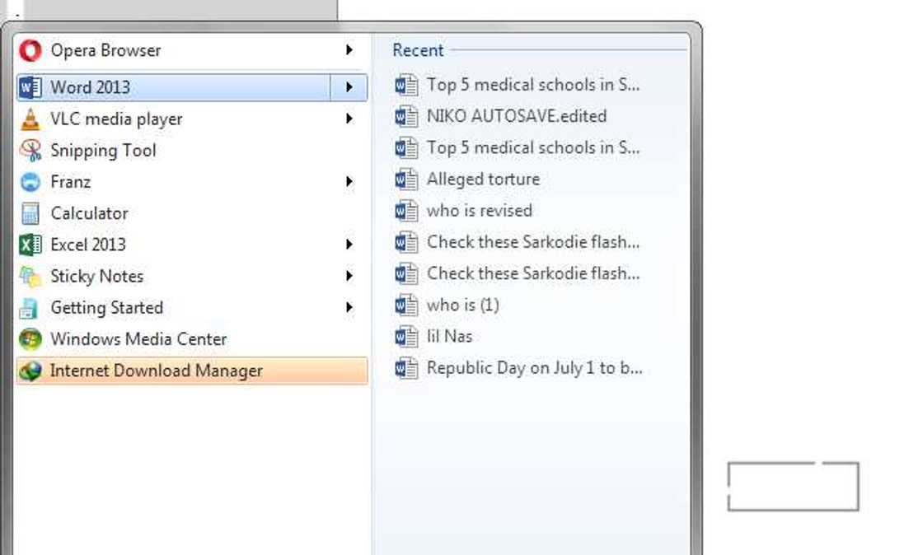Click the Snipping Tool scissors icon
Image resolution: width=923 pixels, height=555 pixels.
(x=30, y=151)
